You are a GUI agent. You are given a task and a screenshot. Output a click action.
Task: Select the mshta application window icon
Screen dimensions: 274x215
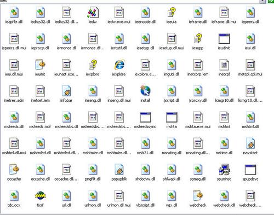pyautogui.click(x=172, y=117)
